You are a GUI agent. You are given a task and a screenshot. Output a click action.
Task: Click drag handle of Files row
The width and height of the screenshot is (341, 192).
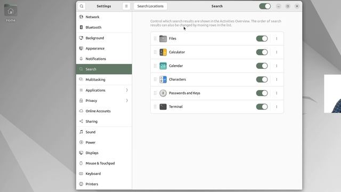tap(155, 38)
